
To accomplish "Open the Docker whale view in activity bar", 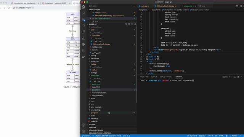I will click(x=83, y=57).
